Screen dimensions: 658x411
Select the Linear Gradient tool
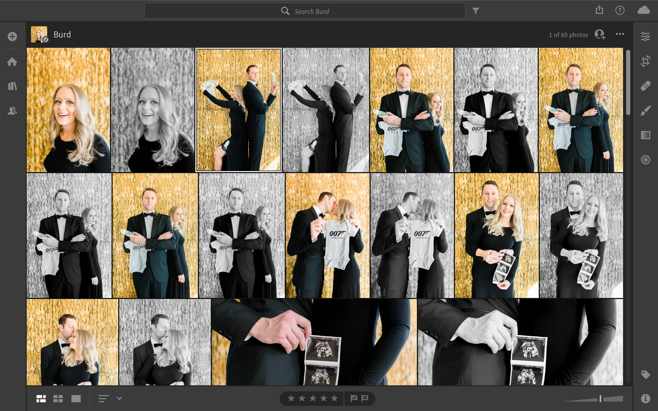645,135
